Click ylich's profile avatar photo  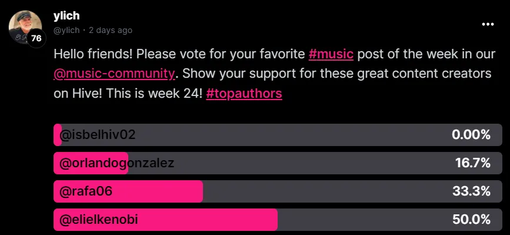pyautogui.click(x=25, y=27)
